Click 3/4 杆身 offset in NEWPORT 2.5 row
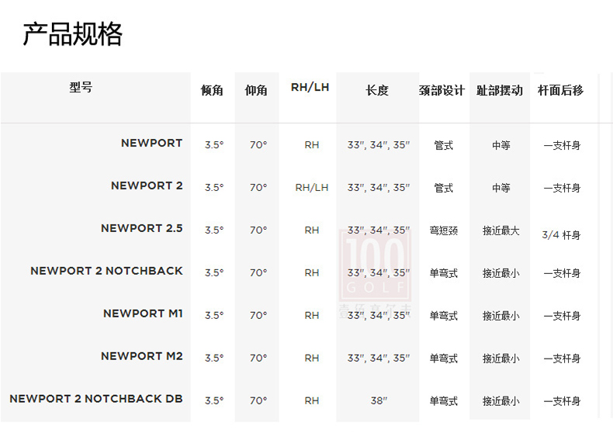Image resolution: width=613 pixels, height=447 pixels. click(561, 235)
